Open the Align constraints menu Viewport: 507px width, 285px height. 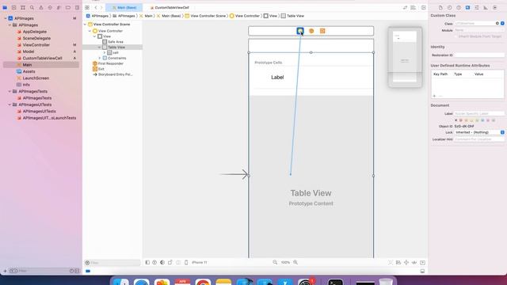pos(398,262)
